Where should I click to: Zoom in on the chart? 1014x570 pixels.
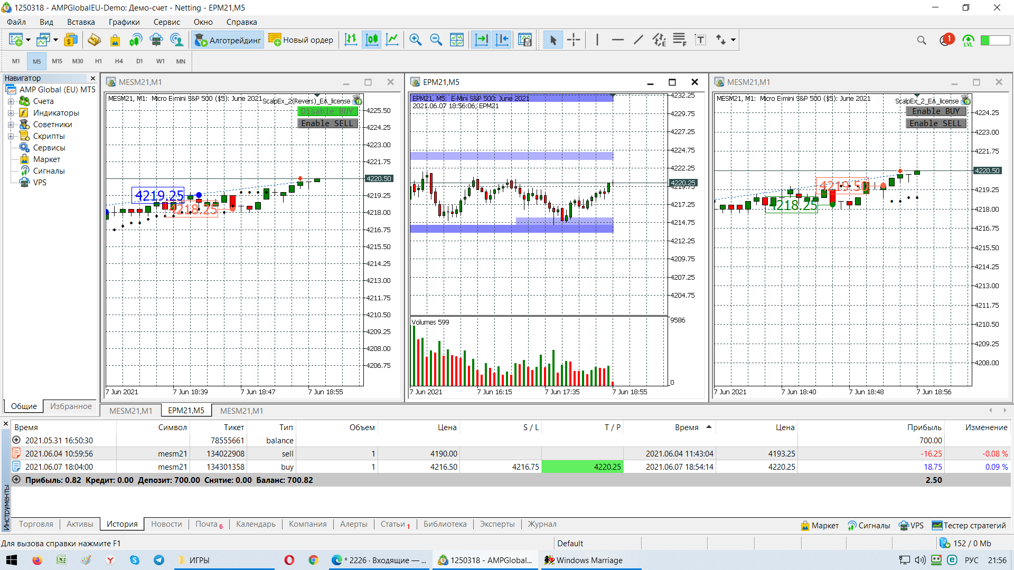point(416,40)
